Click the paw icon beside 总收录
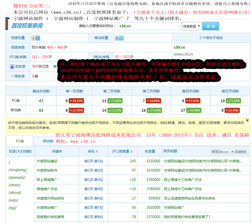This screenshot has height=223, width=252. (x=12, y=67)
